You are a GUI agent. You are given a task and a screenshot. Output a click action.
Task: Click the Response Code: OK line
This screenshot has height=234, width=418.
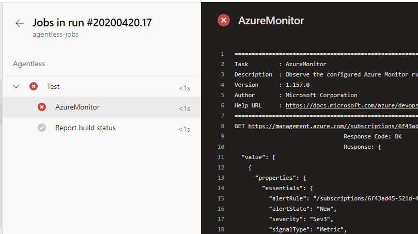tap(373, 136)
